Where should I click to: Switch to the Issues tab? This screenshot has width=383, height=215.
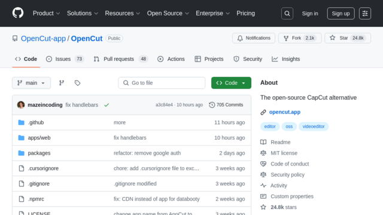(65, 59)
